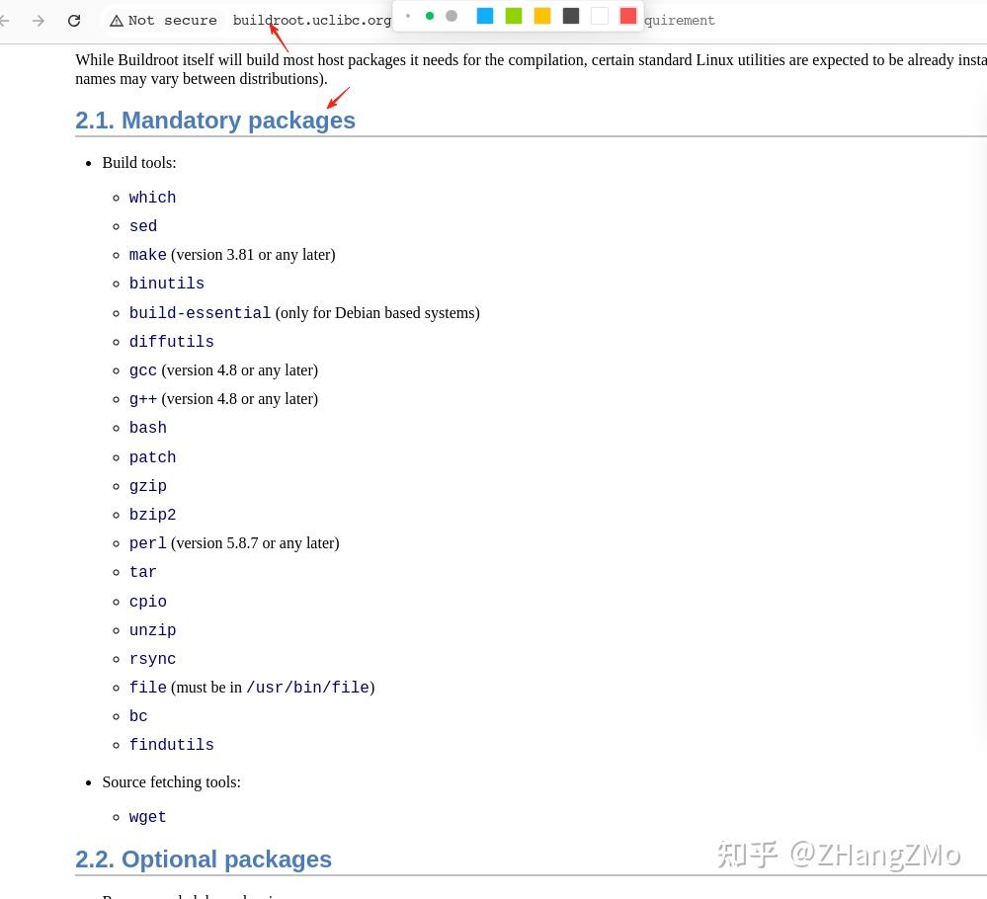The width and height of the screenshot is (987, 899).
Task: Click the 'bc' list item
Action: click(138, 716)
